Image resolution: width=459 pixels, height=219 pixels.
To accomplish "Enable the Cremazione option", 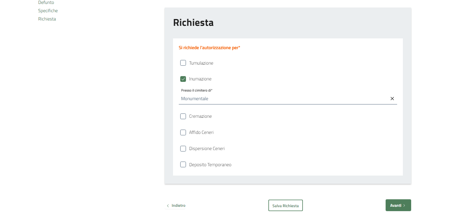I will (183, 116).
